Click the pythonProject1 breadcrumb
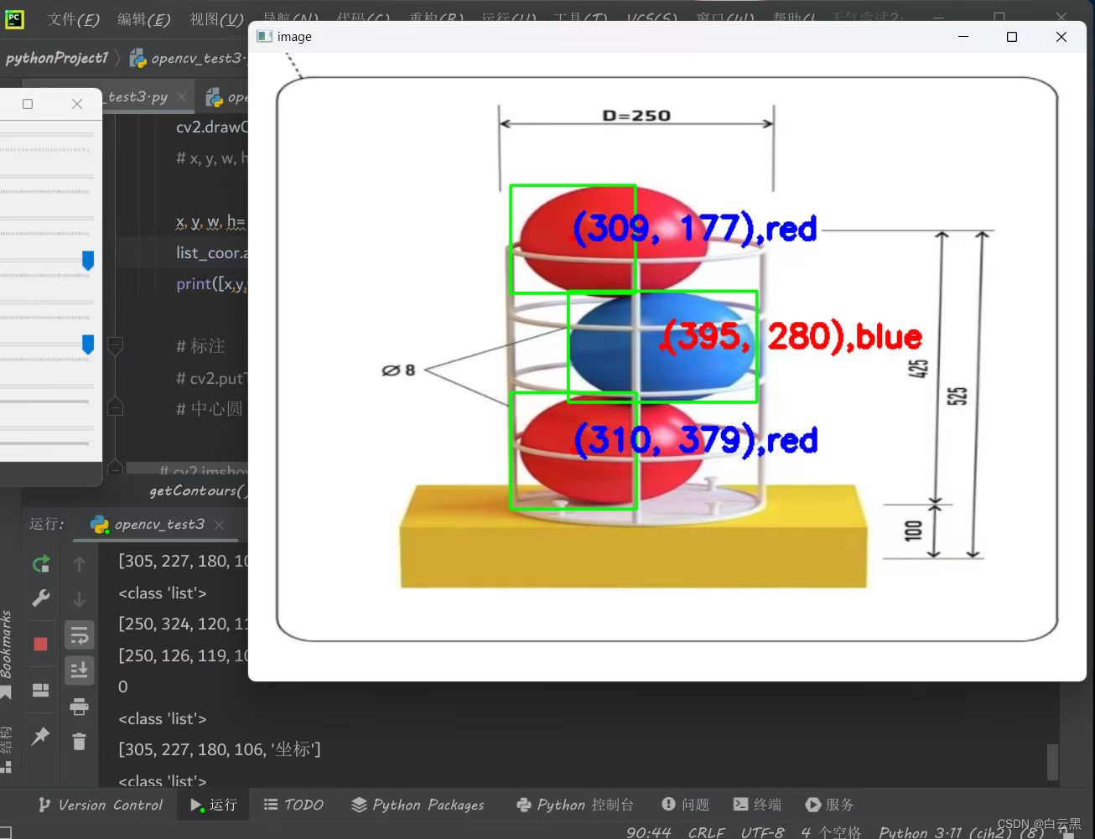This screenshot has height=839, width=1095. point(57,58)
